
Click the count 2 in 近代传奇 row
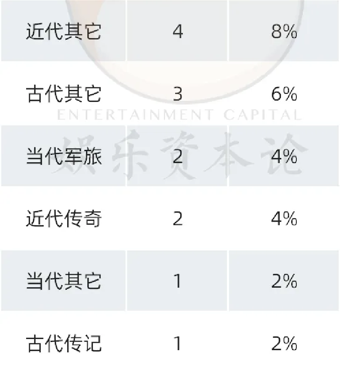(178, 219)
